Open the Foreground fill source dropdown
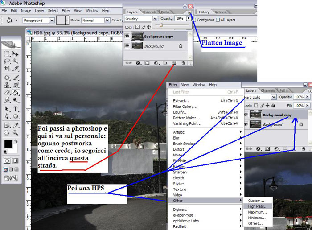Viewport: 312px width, 230px height. (52, 20)
